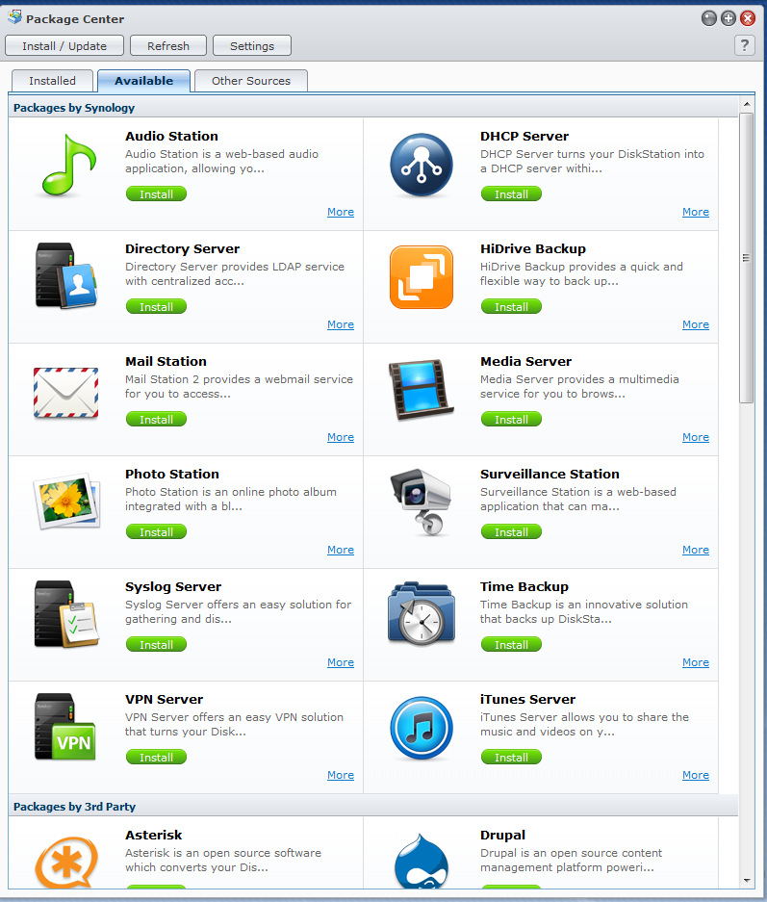Refresh the package list
The width and height of the screenshot is (767, 902).
(167, 46)
